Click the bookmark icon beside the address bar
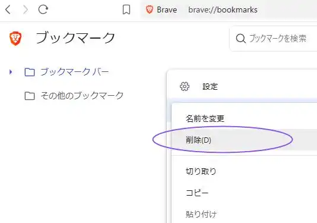Viewport: 317px width, 223px height. tap(126, 10)
